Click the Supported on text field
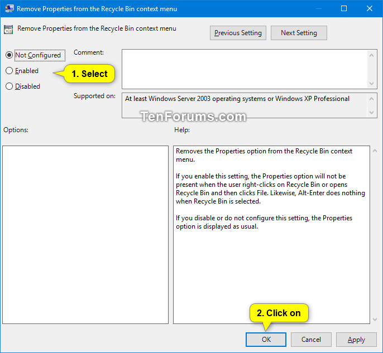Image resolution: width=383 pixels, height=353 pixels. (245, 105)
